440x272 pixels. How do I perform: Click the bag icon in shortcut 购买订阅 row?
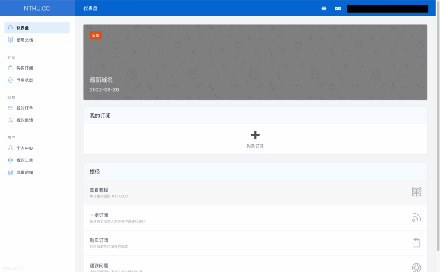click(416, 242)
